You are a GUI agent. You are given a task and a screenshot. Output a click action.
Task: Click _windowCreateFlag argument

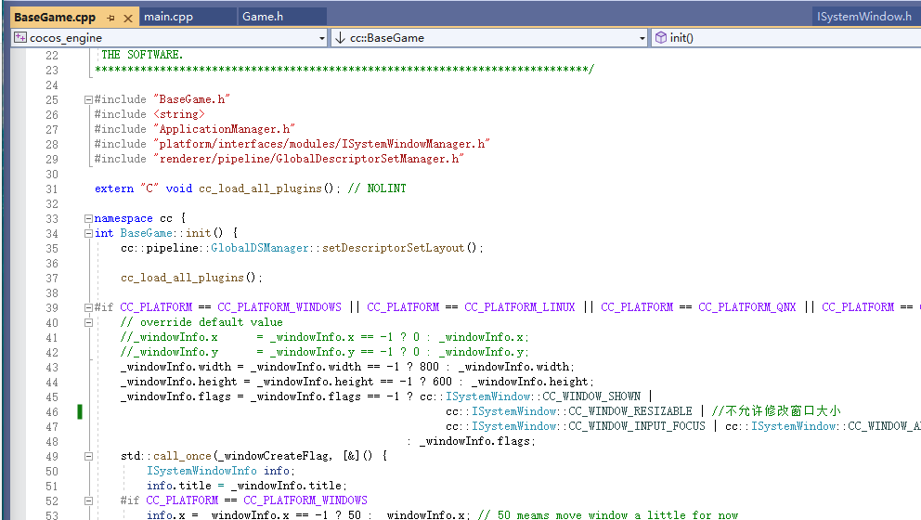(x=273, y=456)
